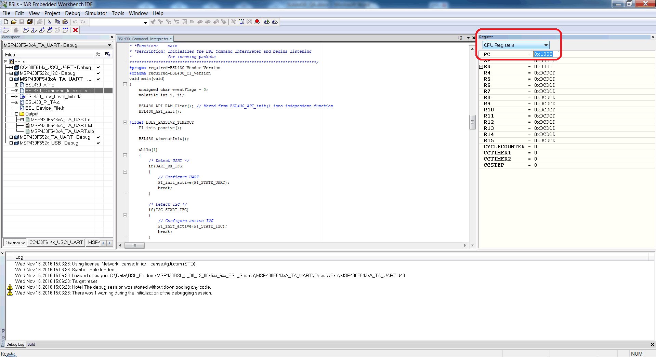This screenshot has width=656, height=357.
Task: Select the BSL430_Command_Interpreter.c editor tab
Action: 145,39
